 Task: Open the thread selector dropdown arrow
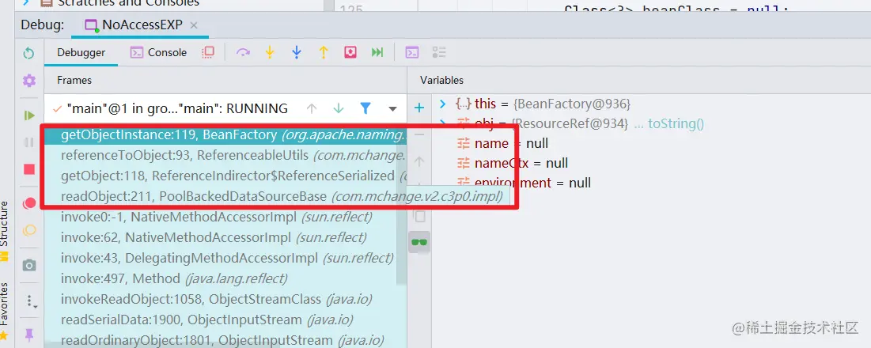pos(392,109)
